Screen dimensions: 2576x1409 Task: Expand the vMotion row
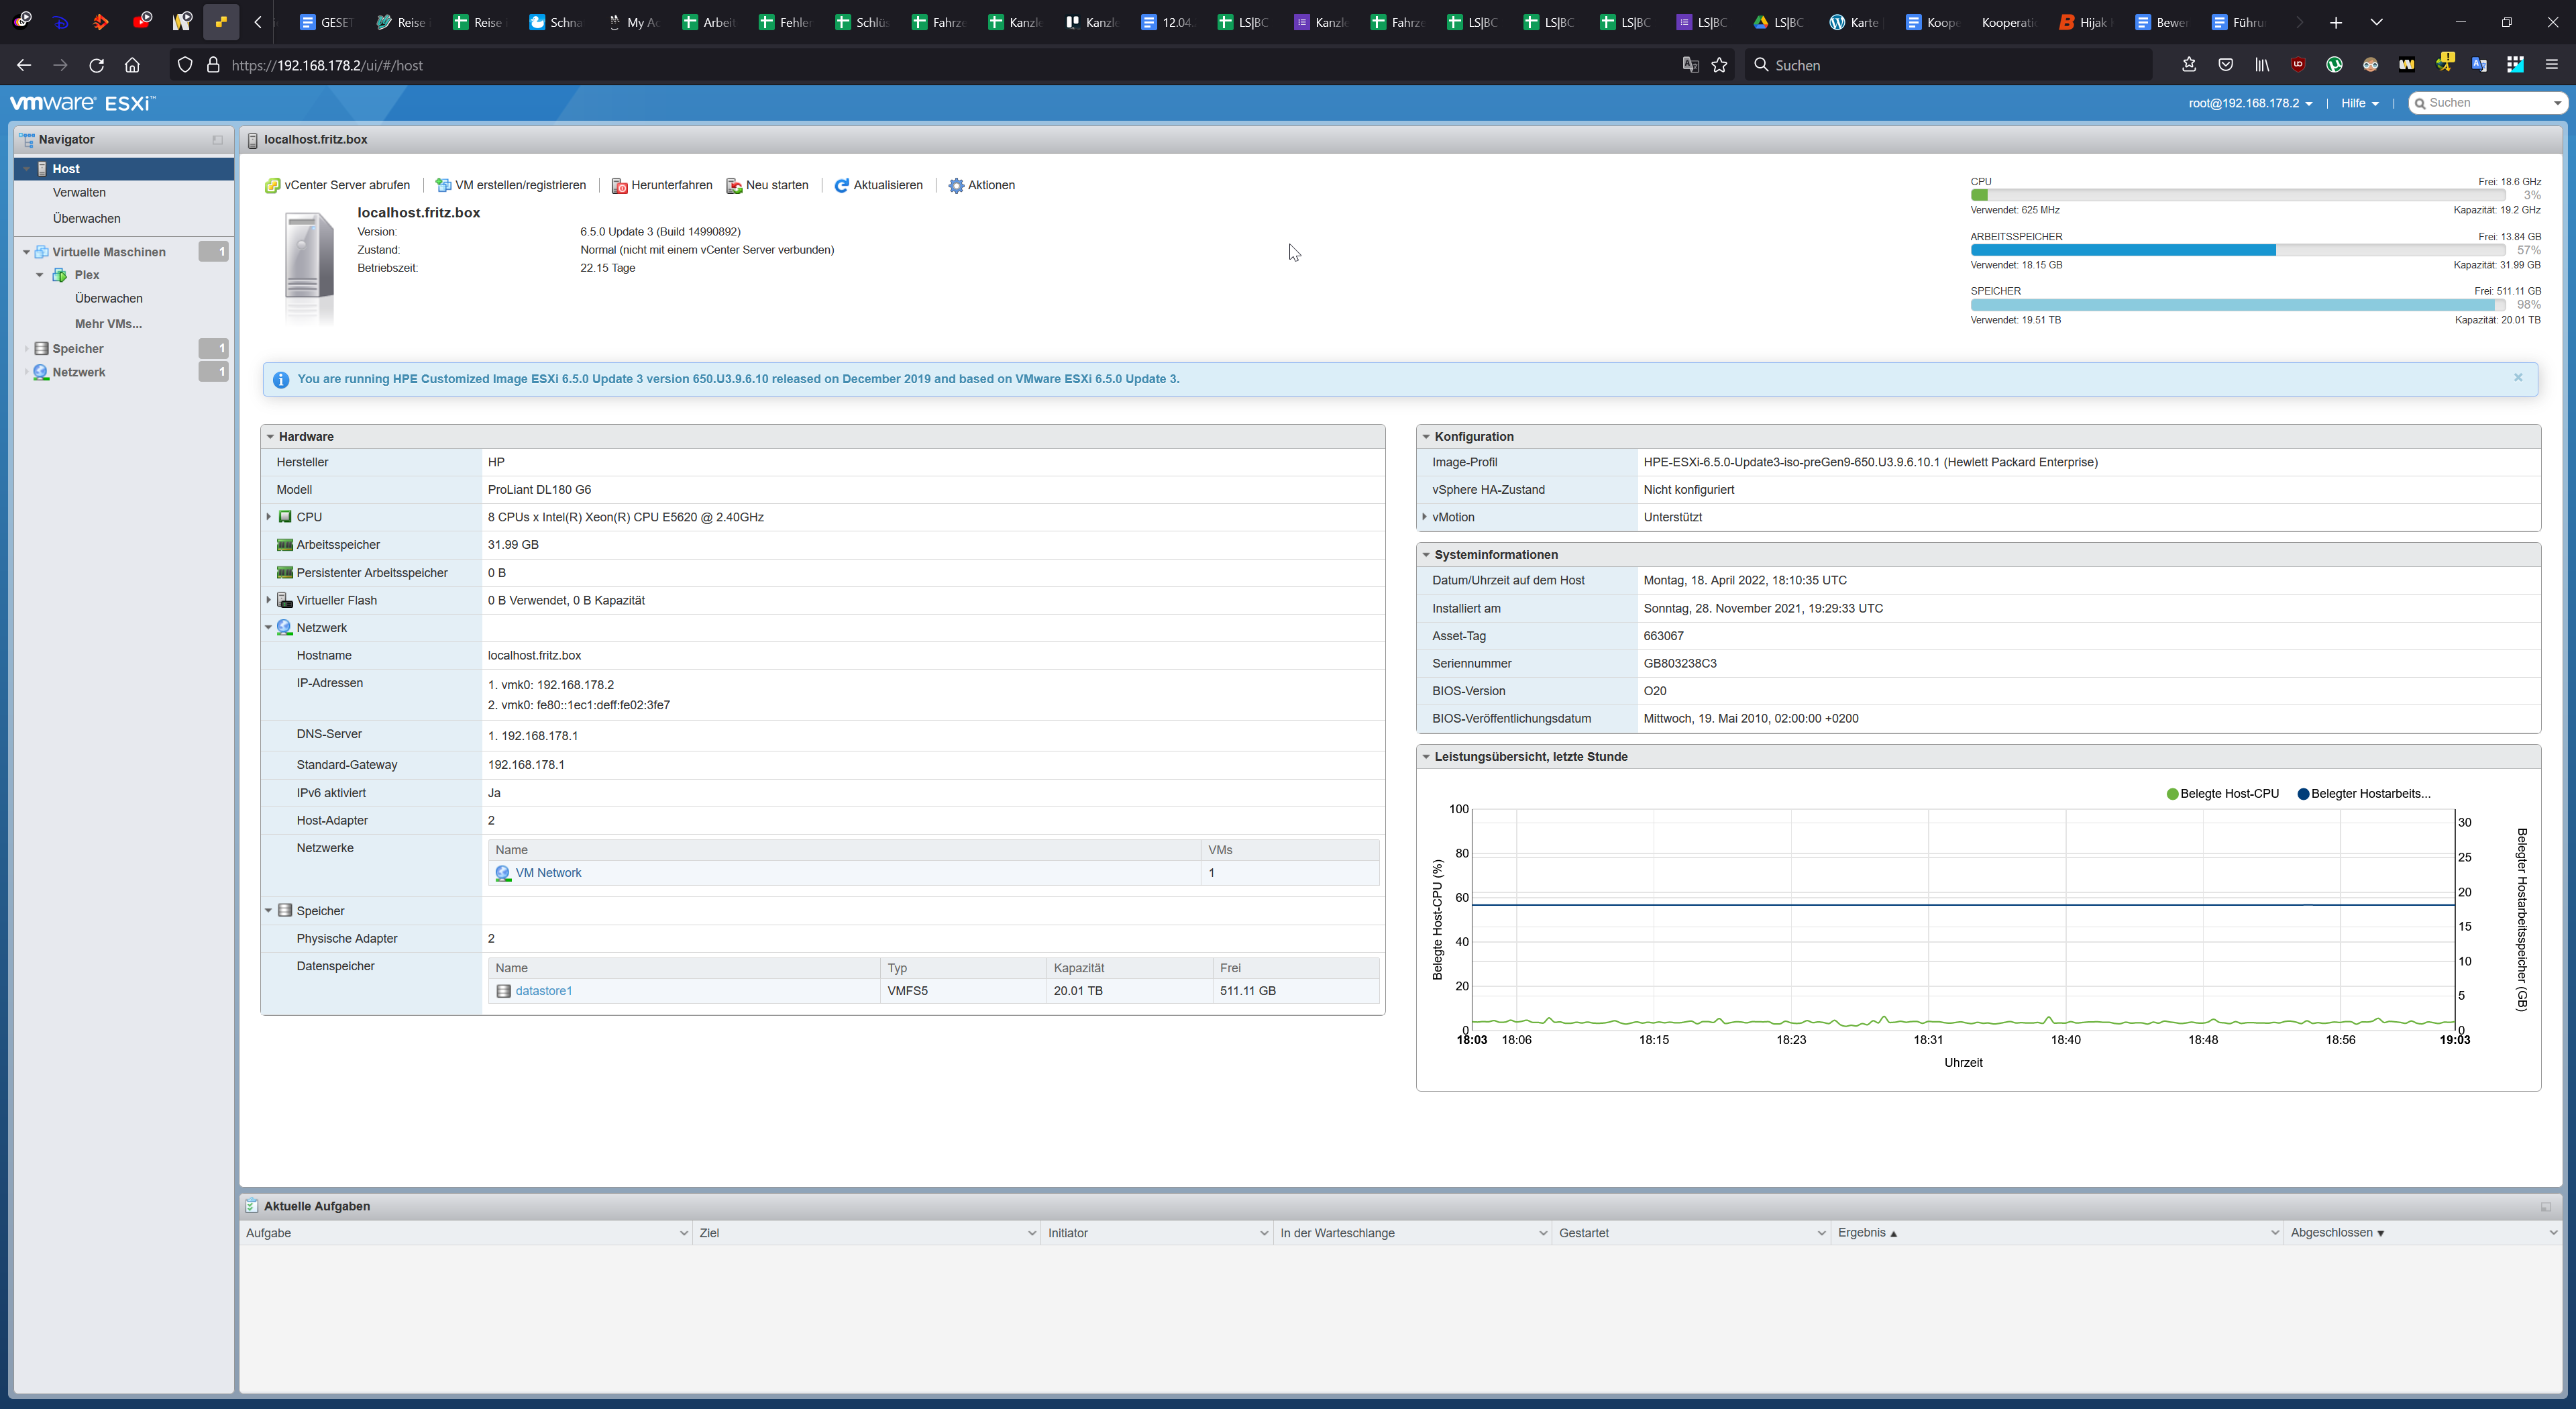coord(1424,517)
